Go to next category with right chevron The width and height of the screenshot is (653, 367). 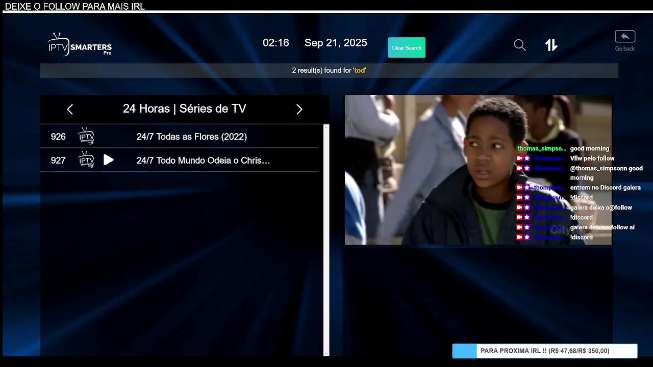point(299,109)
